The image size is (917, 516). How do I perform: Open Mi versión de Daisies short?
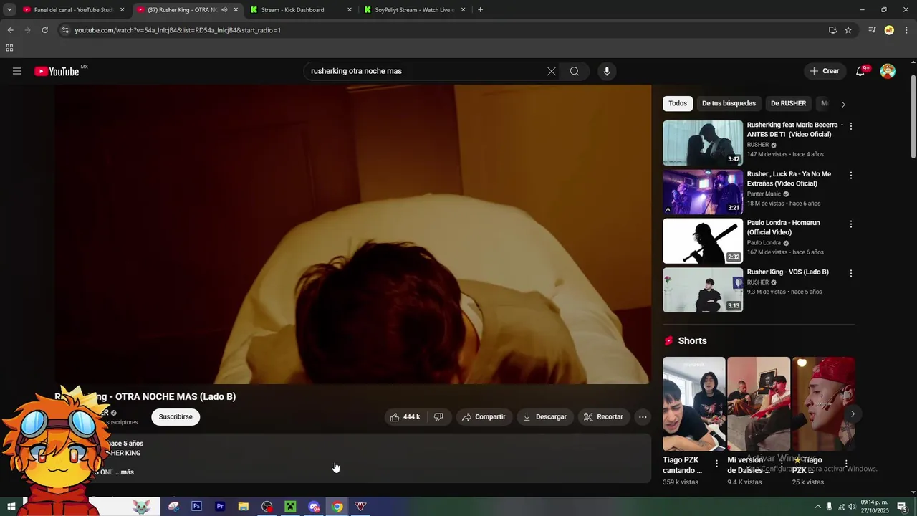click(x=759, y=403)
